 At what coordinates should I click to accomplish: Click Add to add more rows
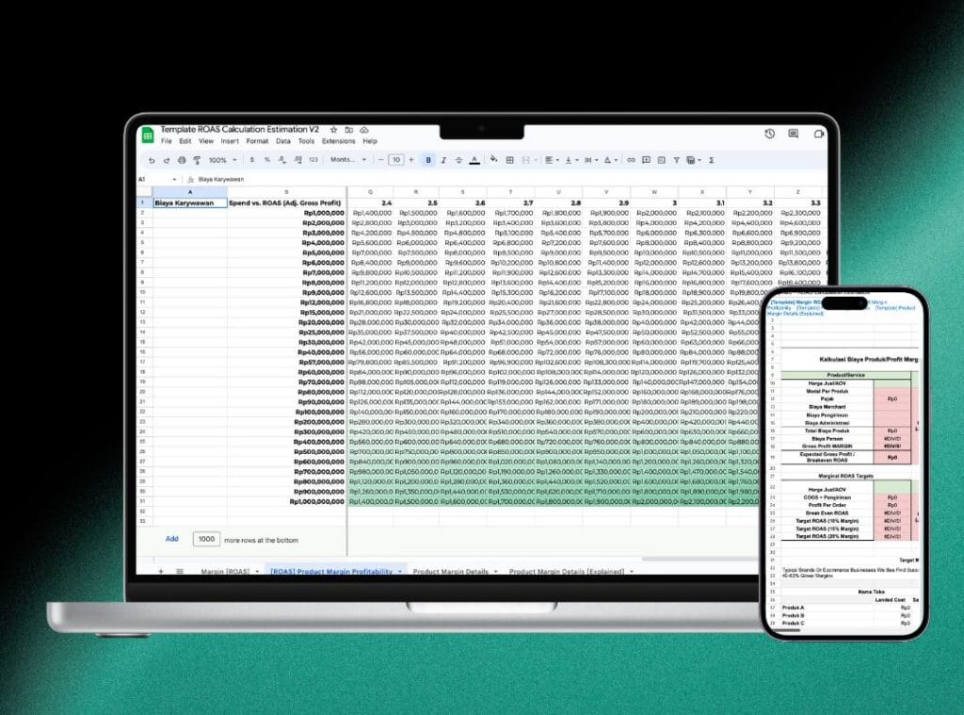coord(172,539)
